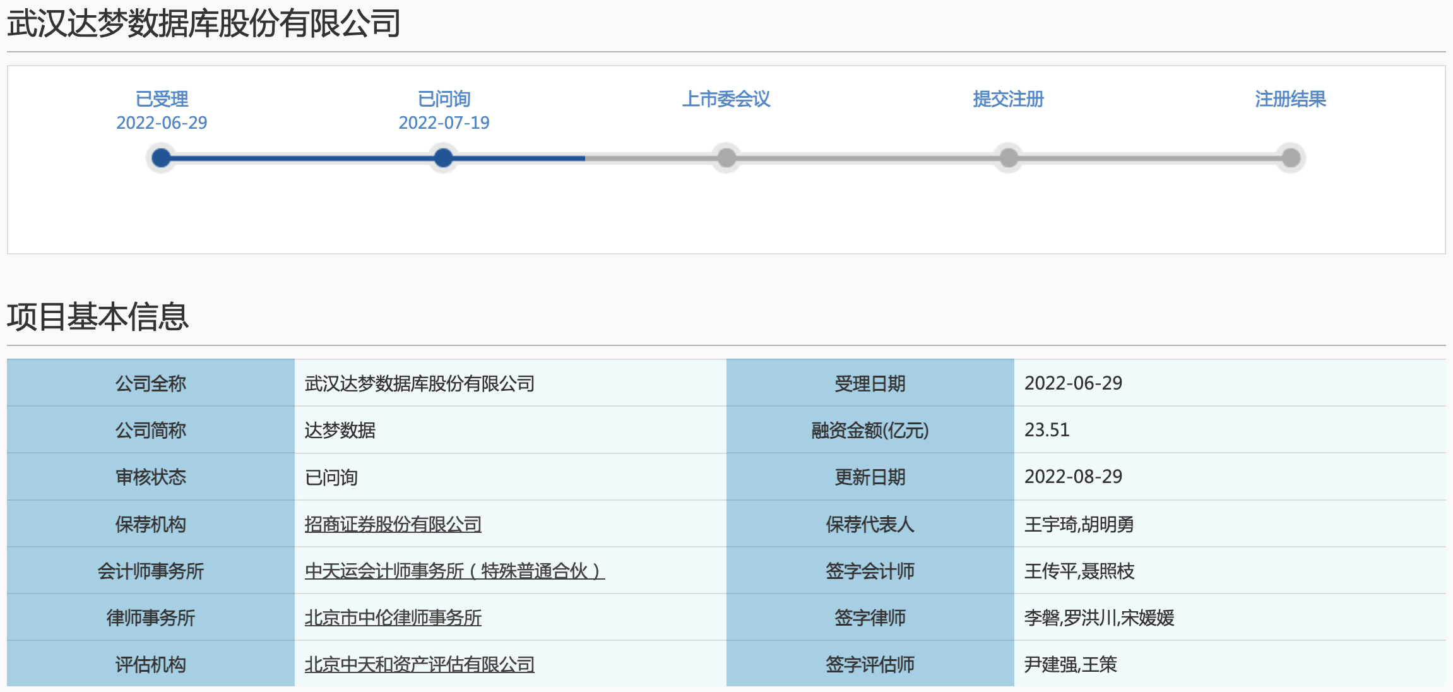The height and width of the screenshot is (692, 1453).
Task: Click the blue progress bar segment
Action: (303, 158)
